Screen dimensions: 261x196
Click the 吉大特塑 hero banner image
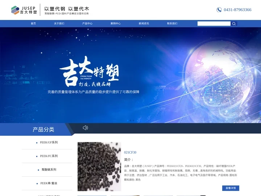click(130, 75)
